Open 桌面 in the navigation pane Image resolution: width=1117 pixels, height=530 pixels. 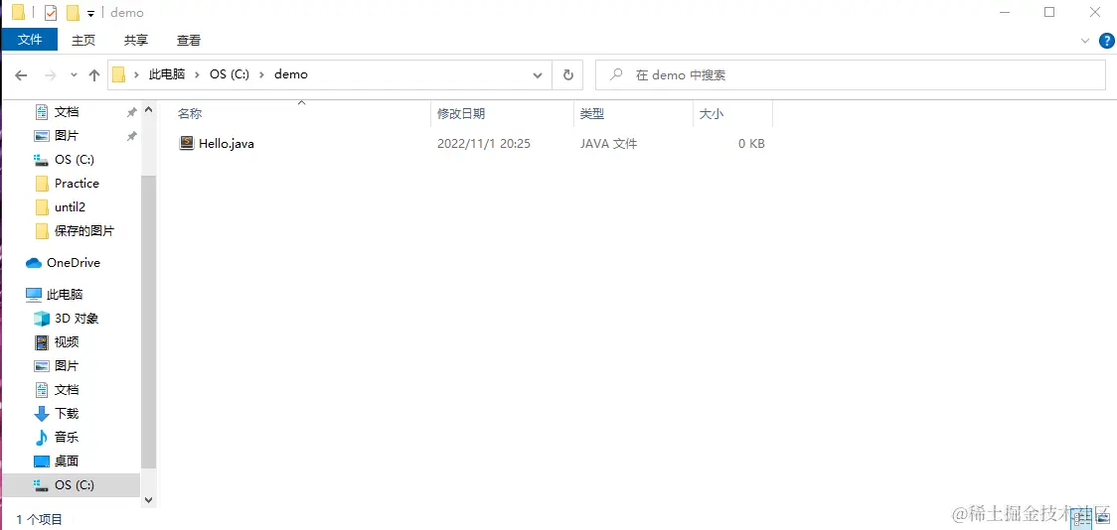click(67, 461)
